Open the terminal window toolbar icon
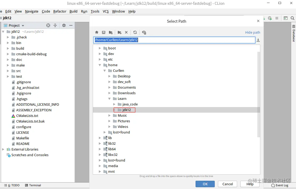 (286, 18)
